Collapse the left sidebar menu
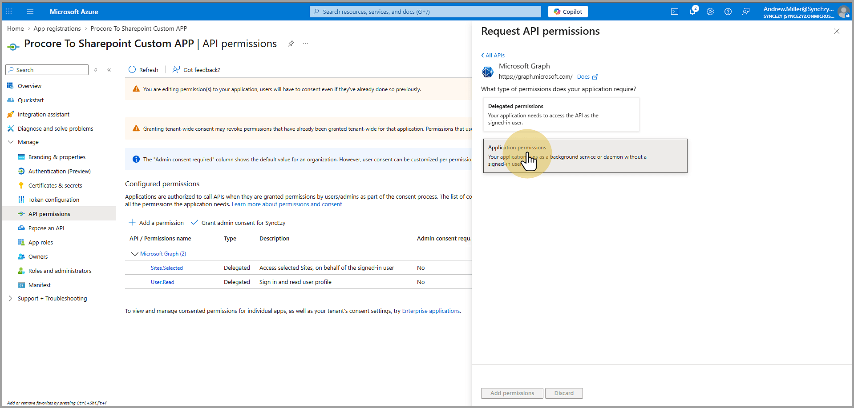This screenshot has height=408, width=854. click(109, 70)
